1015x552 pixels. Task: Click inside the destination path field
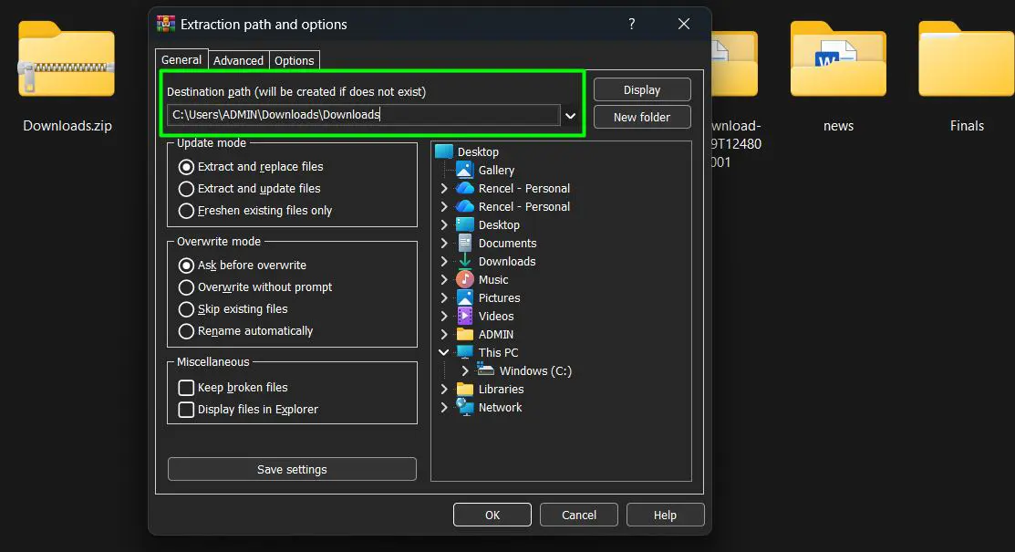[360, 115]
